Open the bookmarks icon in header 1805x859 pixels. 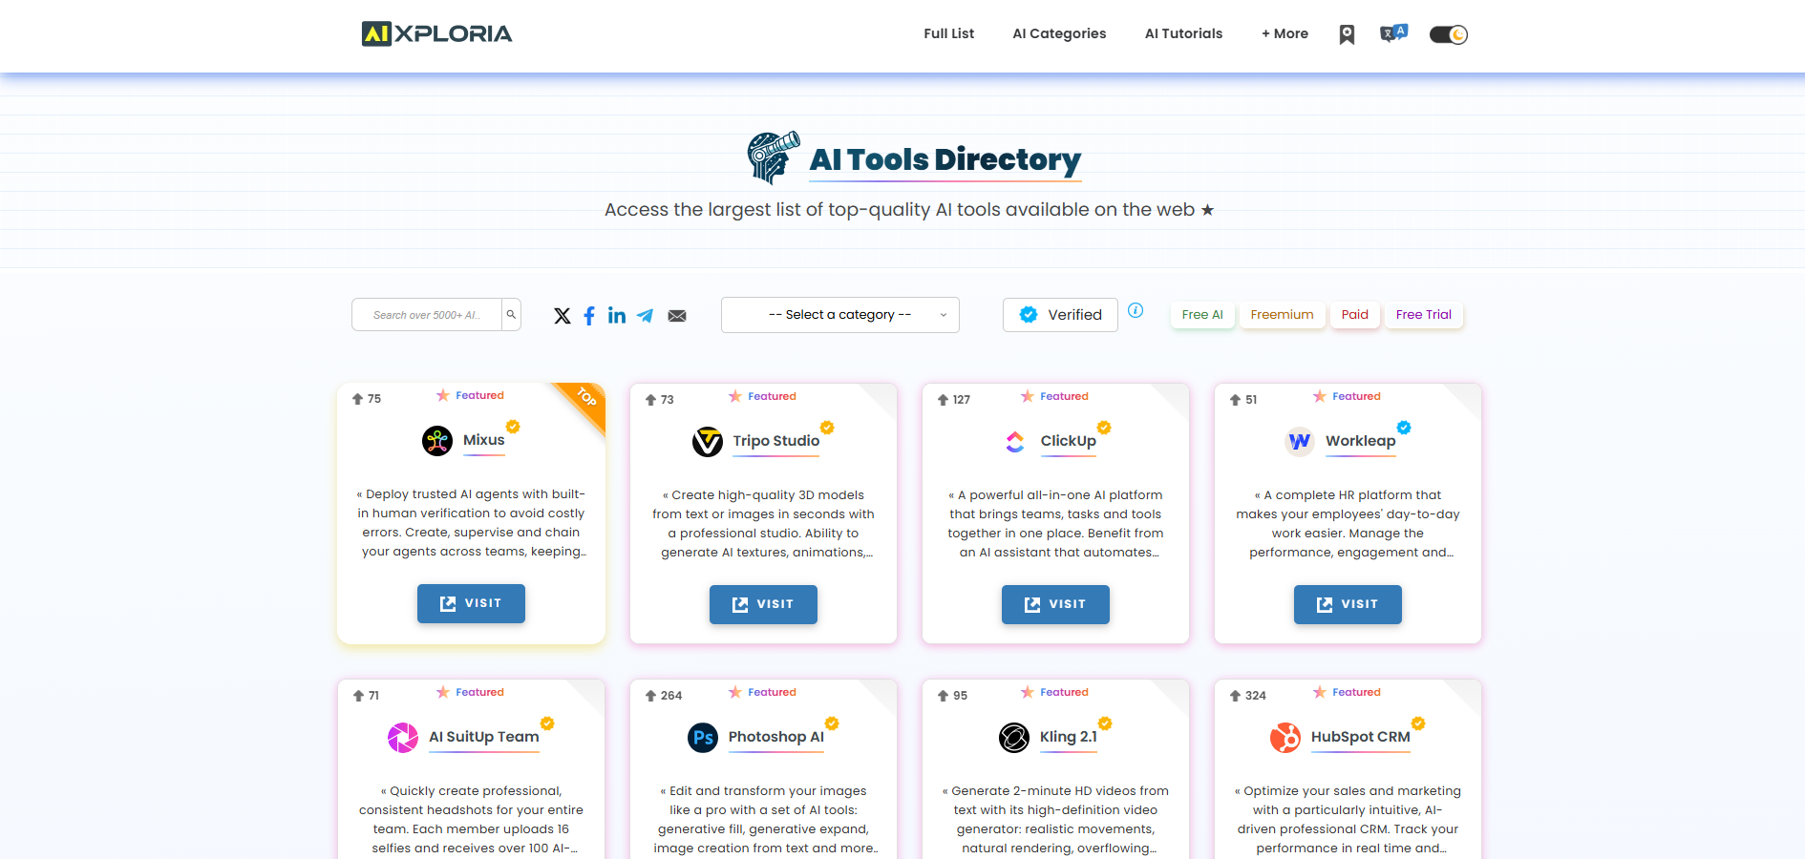point(1347,34)
